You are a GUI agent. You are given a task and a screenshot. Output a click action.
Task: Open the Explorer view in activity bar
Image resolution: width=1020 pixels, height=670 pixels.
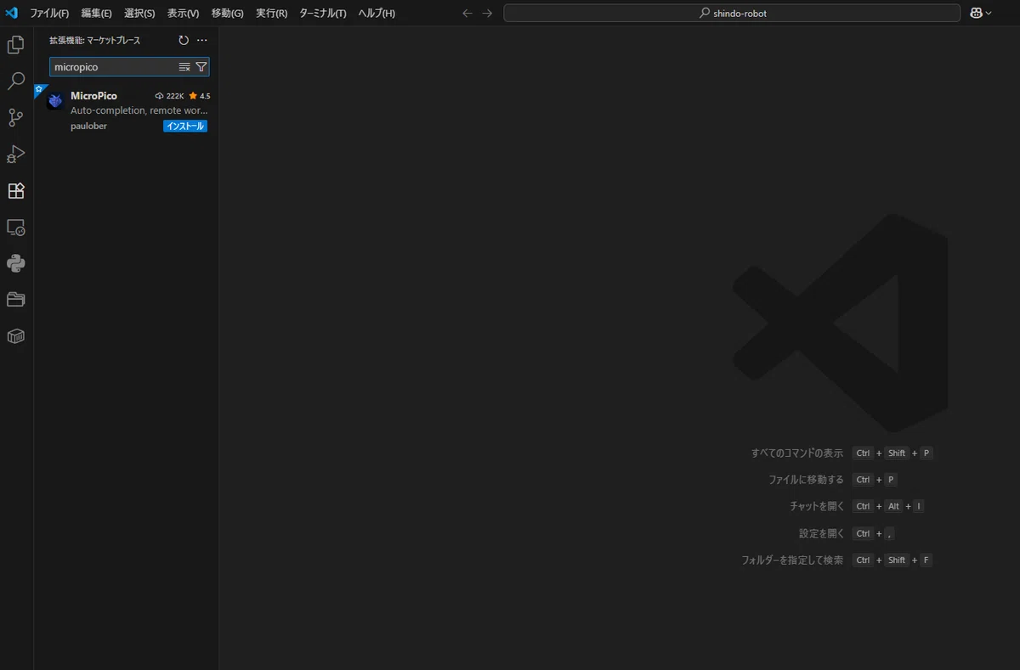click(x=16, y=45)
